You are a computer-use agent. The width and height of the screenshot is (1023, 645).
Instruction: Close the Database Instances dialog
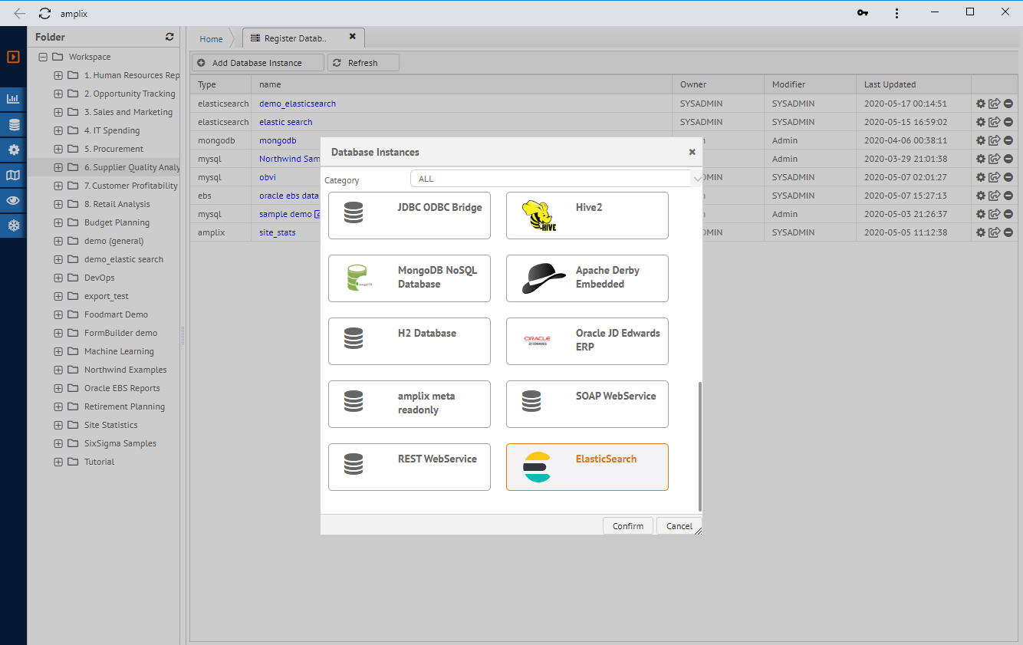[x=692, y=152]
